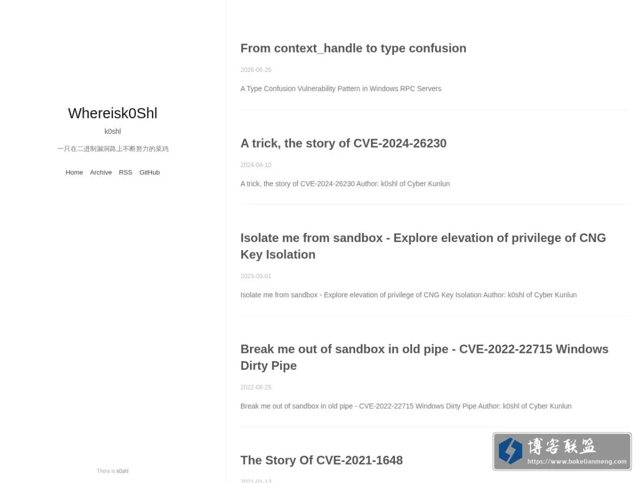Click the 2023-09-01 post date

[256, 276]
